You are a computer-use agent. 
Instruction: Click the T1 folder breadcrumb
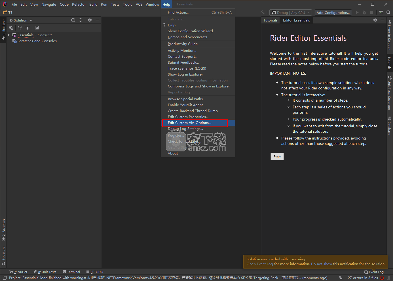click(x=8, y=12)
